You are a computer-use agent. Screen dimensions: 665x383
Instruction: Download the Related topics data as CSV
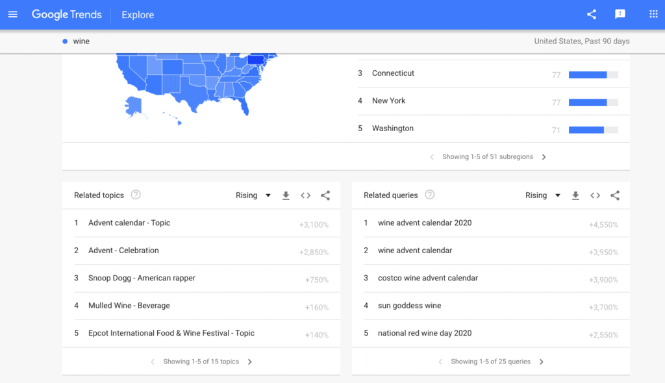coord(286,195)
